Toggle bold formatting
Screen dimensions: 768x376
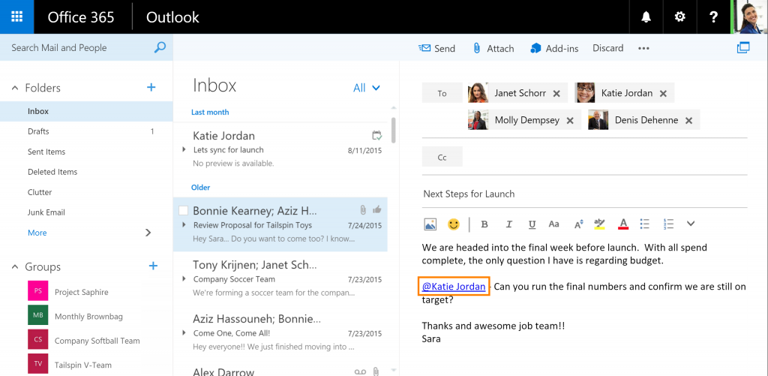coord(484,224)
